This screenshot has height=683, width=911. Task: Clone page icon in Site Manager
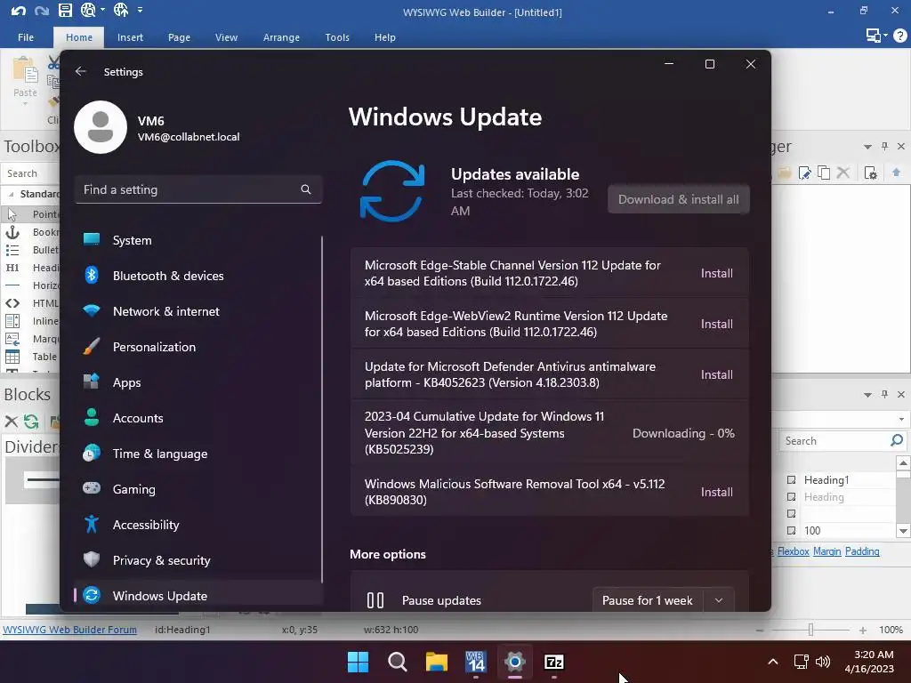[x=824, y=173]
